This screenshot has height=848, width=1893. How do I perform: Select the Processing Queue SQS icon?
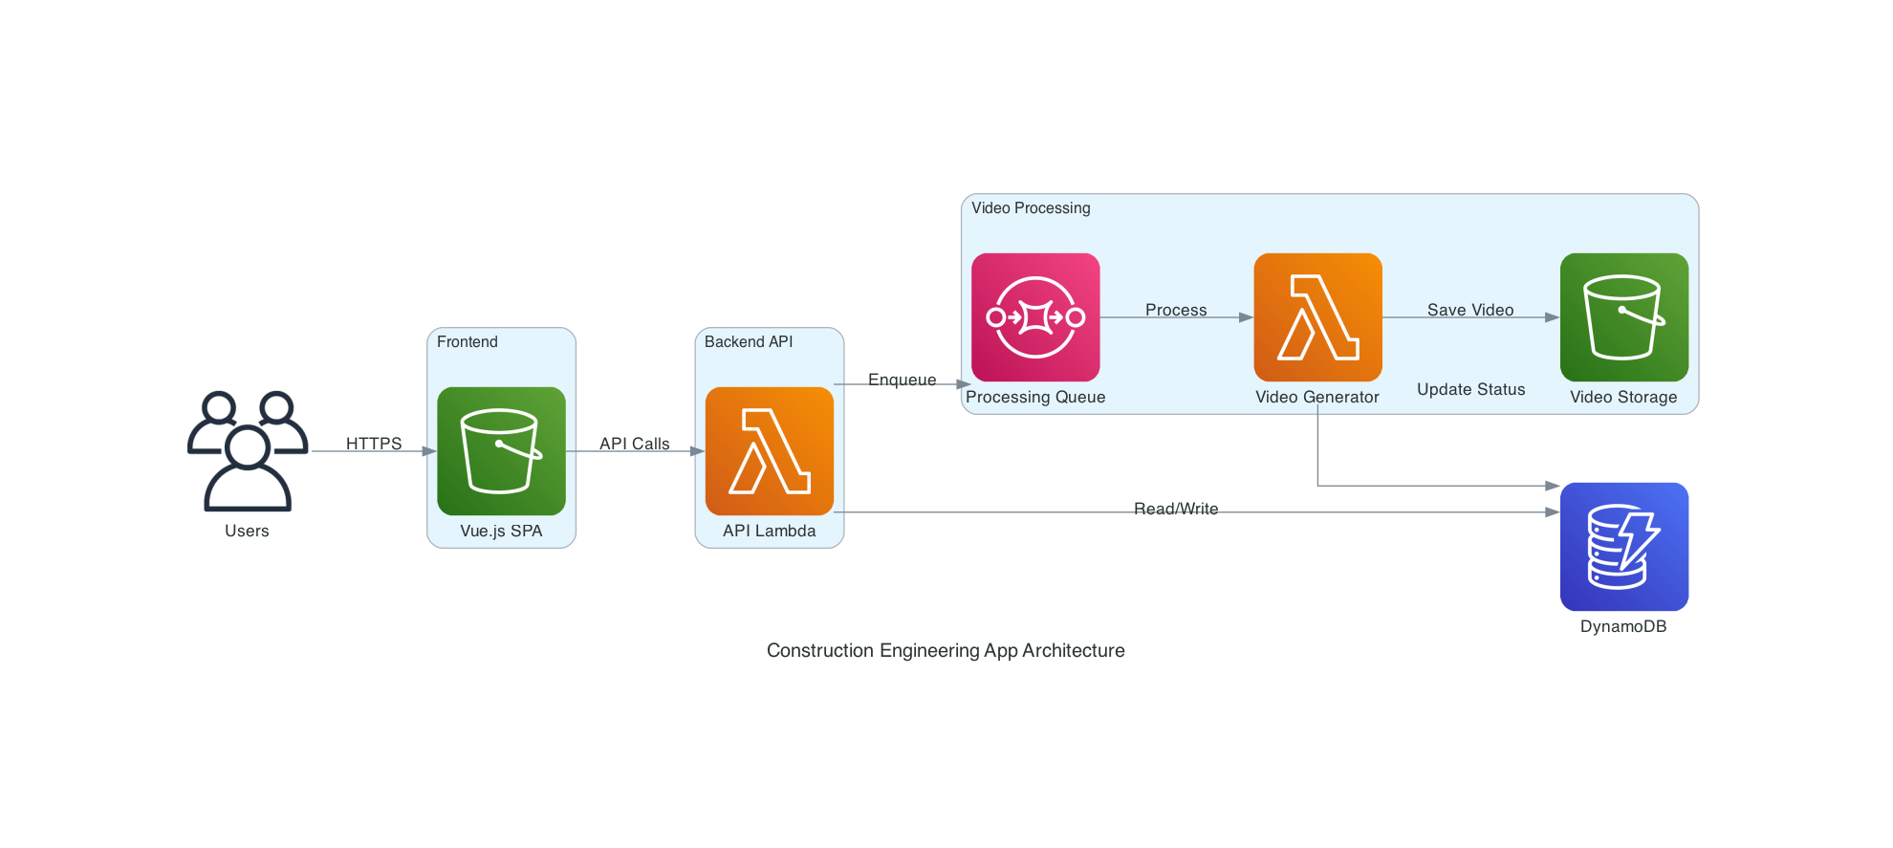(x=1035, y=316)
